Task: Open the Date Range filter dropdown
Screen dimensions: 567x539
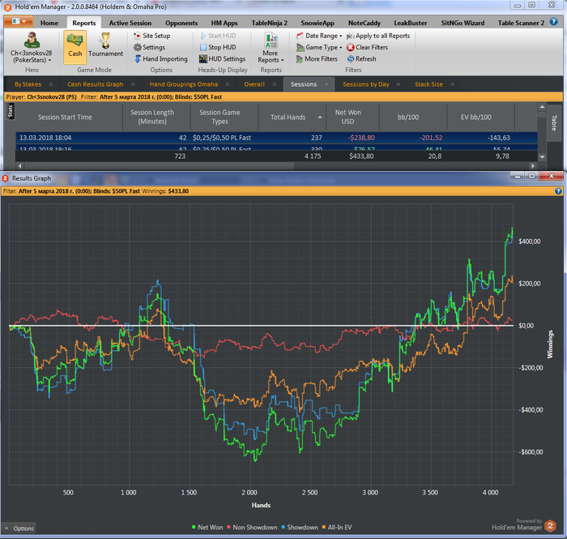Action: point(319,36)
